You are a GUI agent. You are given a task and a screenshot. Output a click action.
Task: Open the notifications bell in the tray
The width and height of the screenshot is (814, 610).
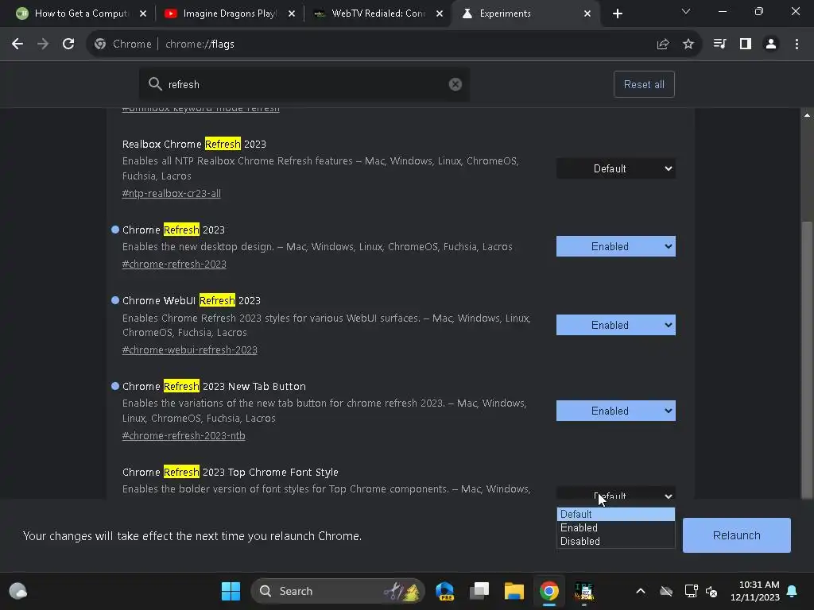793,591
